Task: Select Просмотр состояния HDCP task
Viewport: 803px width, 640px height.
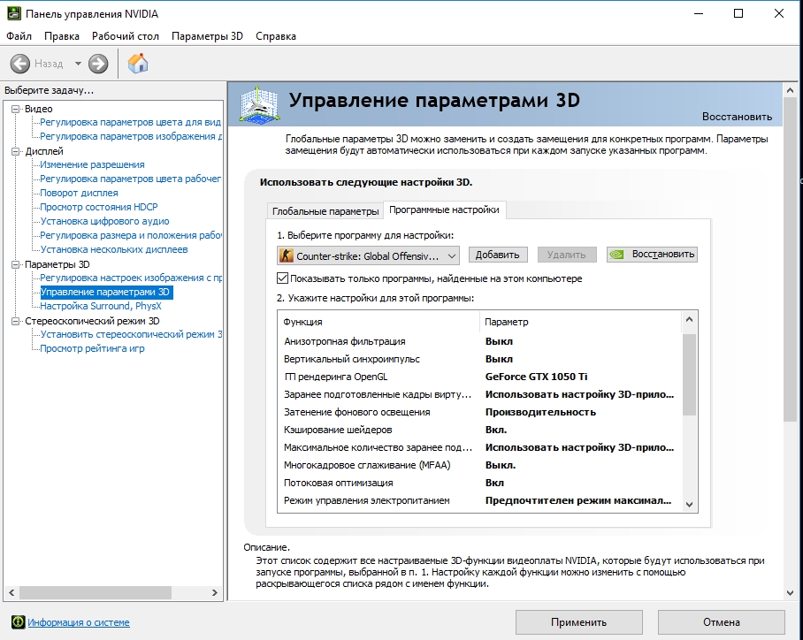Action: click(x=99, y=207)
